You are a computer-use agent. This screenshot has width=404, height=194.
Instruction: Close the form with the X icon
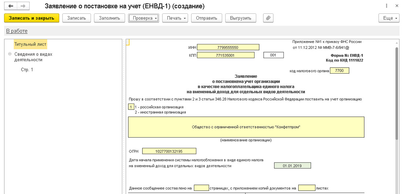pos(397,6)
